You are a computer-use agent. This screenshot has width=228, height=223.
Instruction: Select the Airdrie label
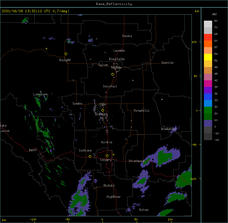click(x=107, y=142)
